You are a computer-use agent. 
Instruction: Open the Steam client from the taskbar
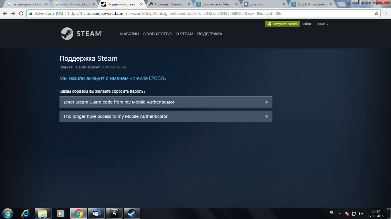(x=132, y=213)
